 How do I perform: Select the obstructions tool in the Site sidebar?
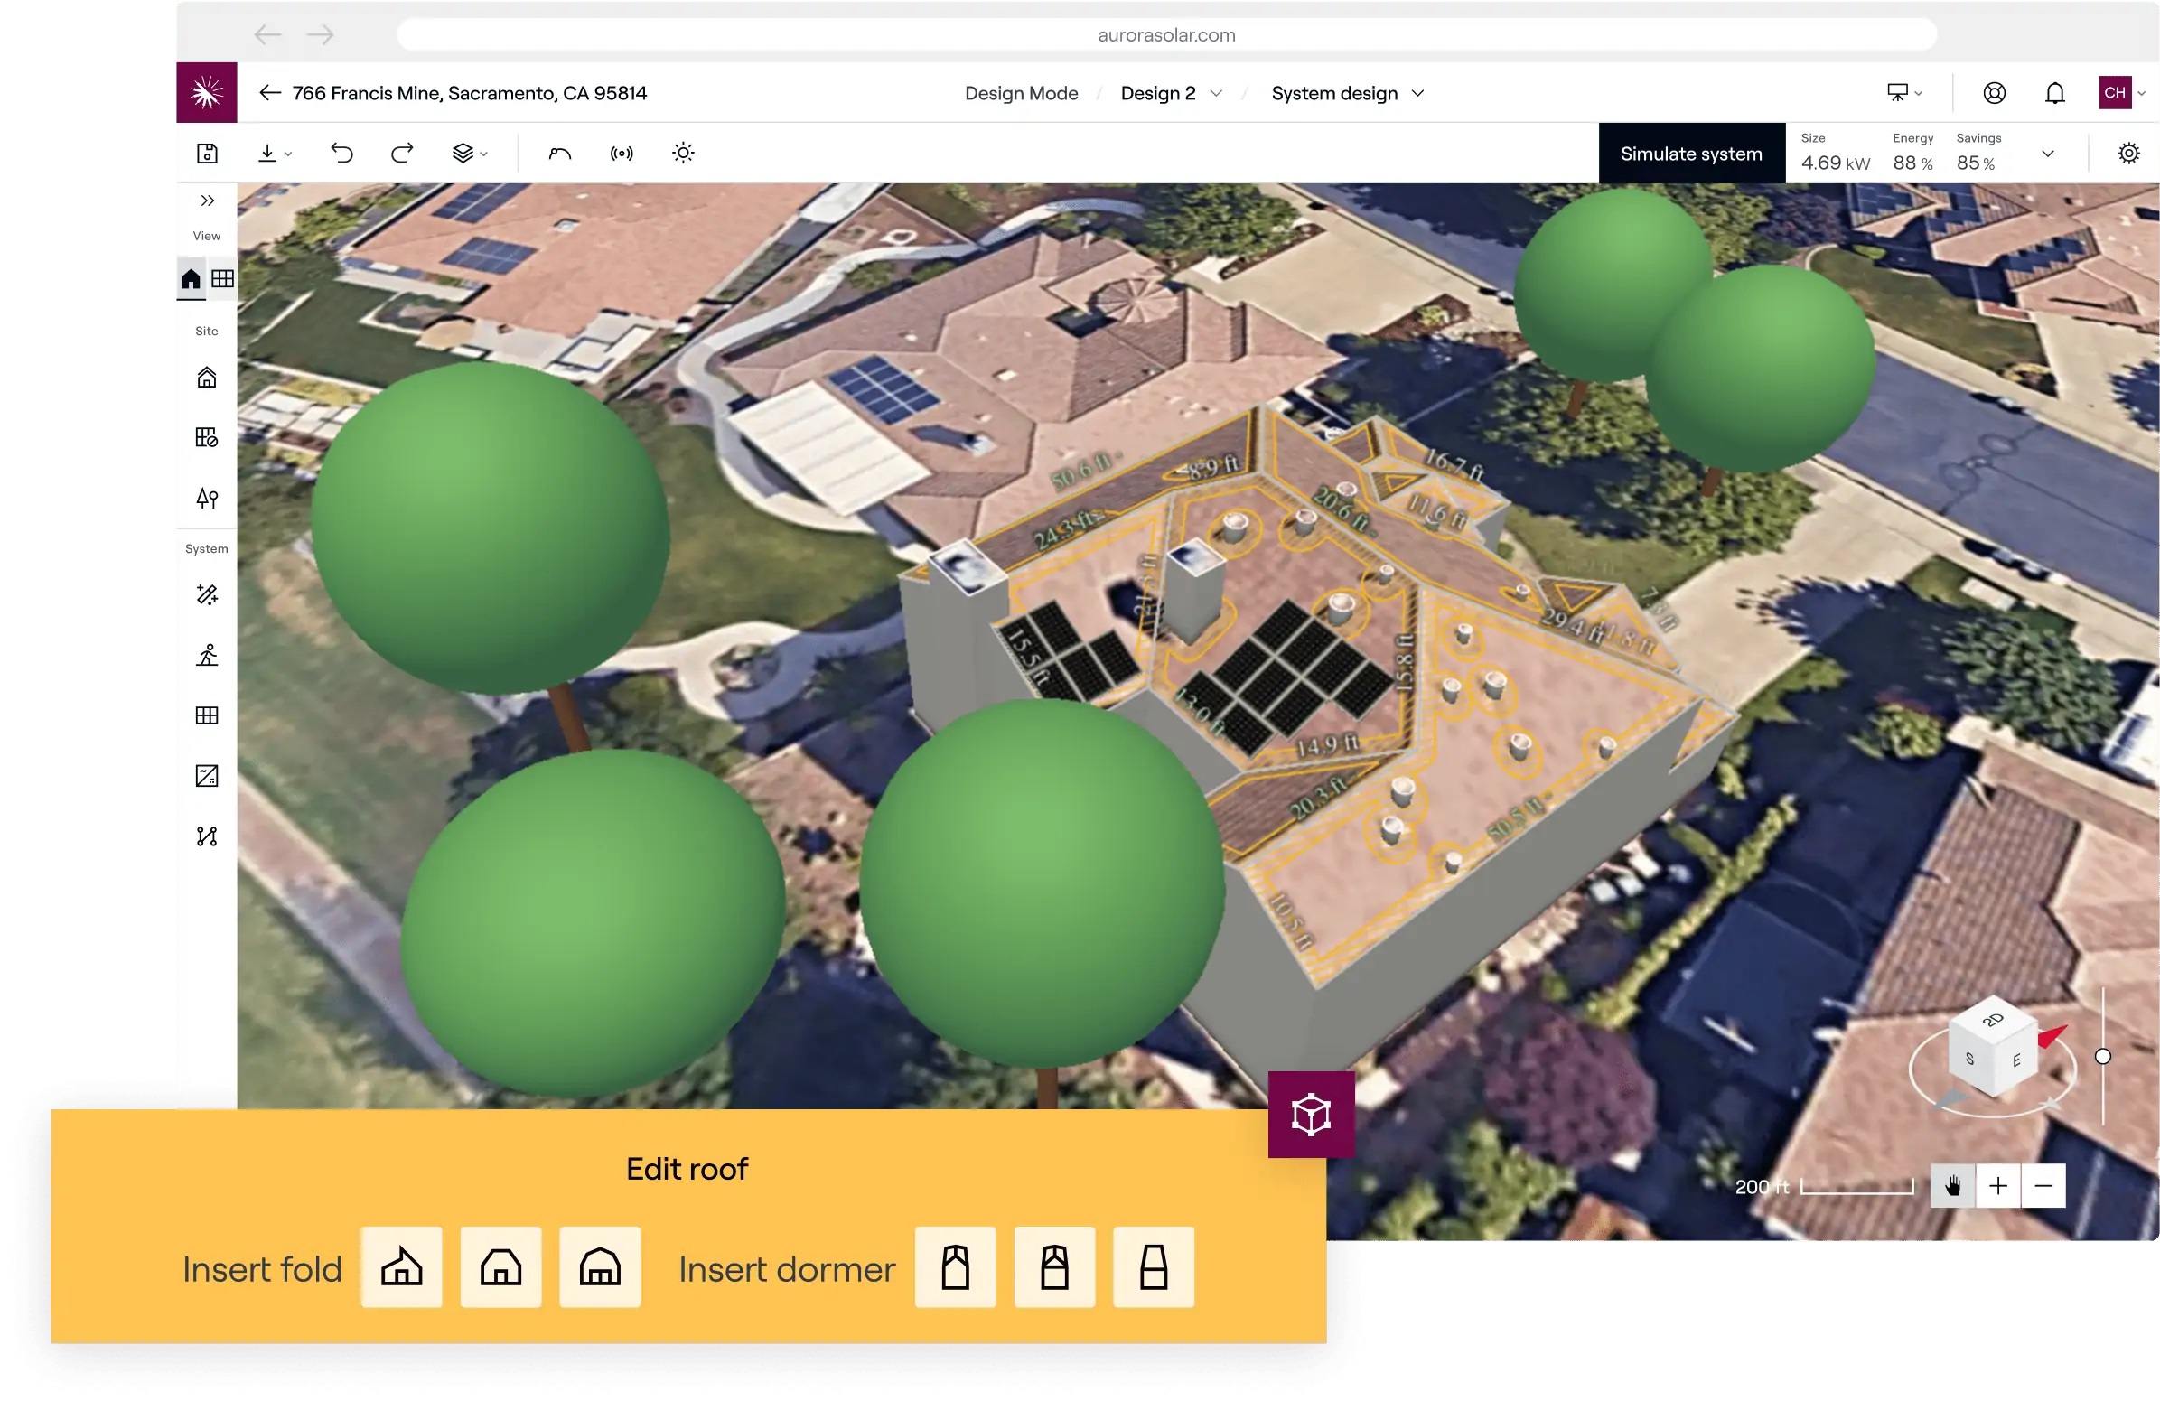[x=207, y=437]
